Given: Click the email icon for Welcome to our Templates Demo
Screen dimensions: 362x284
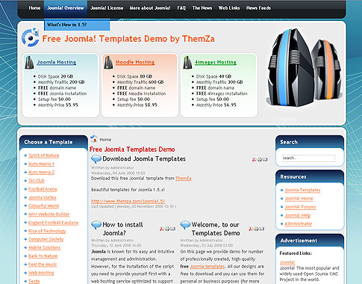Looking at the screenshot, I should click(262, 229).
